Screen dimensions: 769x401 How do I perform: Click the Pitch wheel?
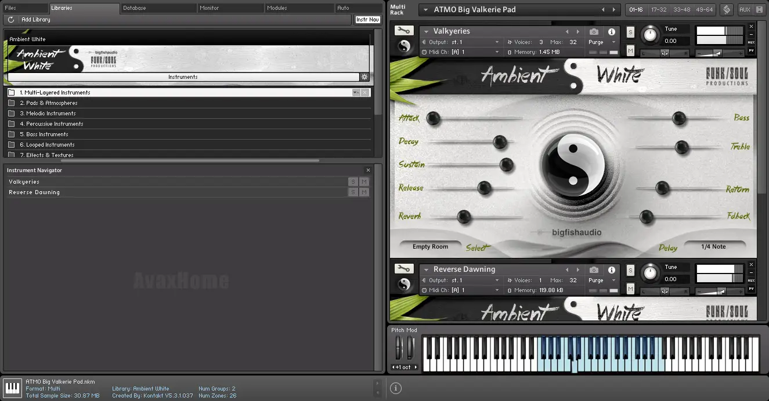tap(399, 348)
